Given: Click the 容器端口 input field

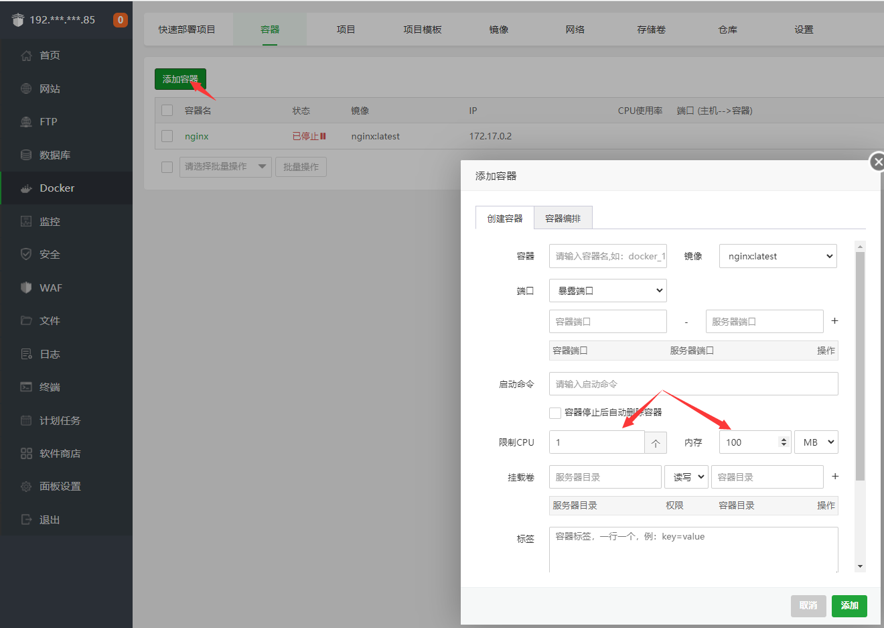Looking at the screenshot, I should pyautogui.click(x=608, y=322).
